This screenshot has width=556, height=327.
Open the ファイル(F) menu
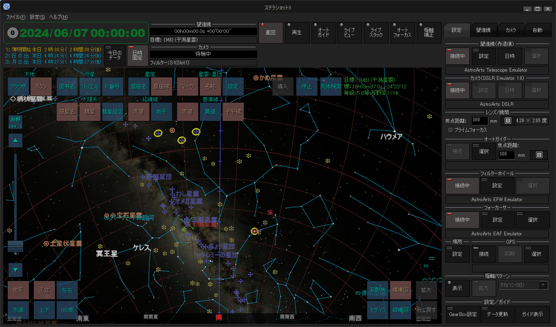pos(15,17)
